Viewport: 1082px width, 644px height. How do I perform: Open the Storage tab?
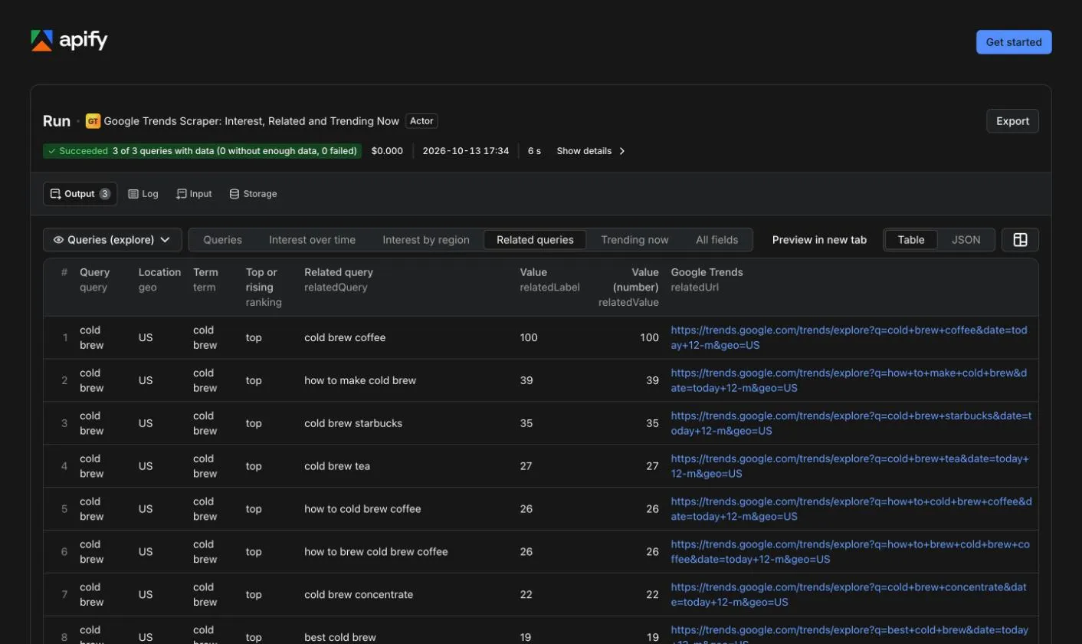point(253,194)
